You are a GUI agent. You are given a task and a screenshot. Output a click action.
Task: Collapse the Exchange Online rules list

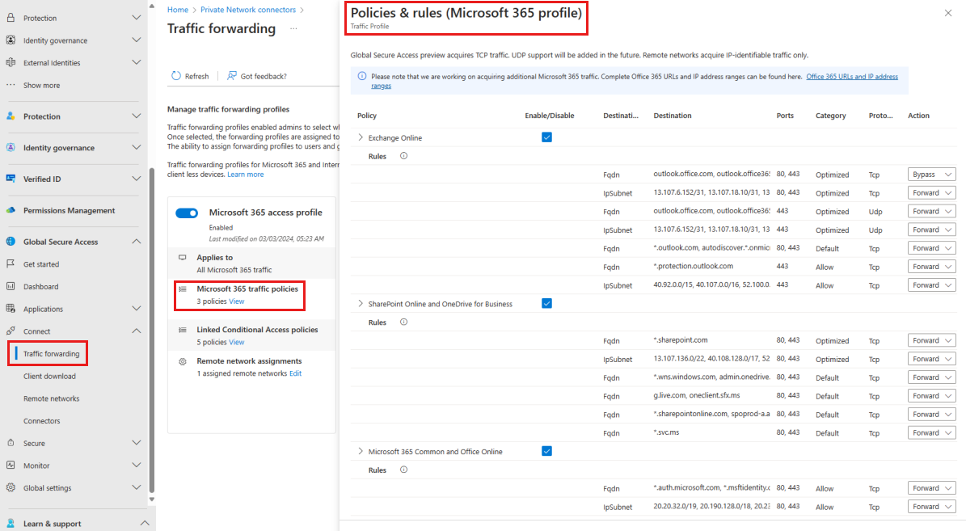(360, 137)
